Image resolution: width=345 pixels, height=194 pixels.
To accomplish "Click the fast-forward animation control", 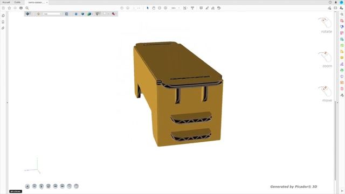I will tap(63, 186).
